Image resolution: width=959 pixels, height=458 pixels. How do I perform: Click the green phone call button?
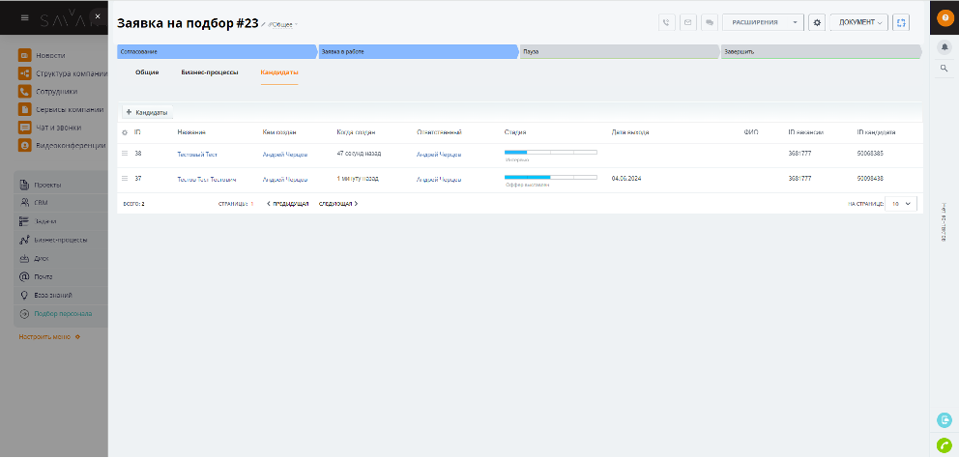click(944, 444)
